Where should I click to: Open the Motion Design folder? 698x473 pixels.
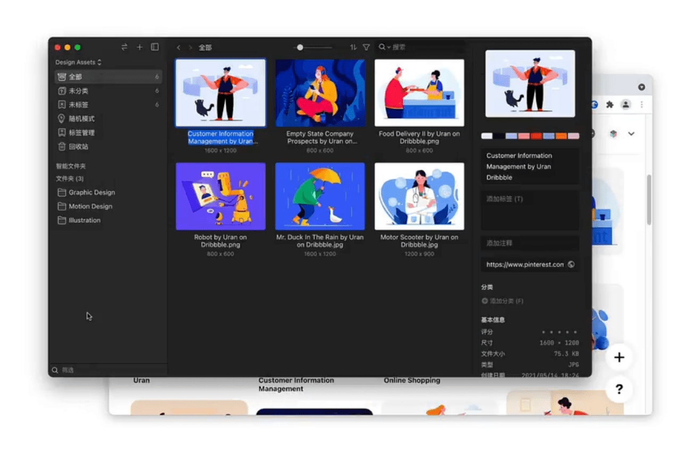point(90,206)
